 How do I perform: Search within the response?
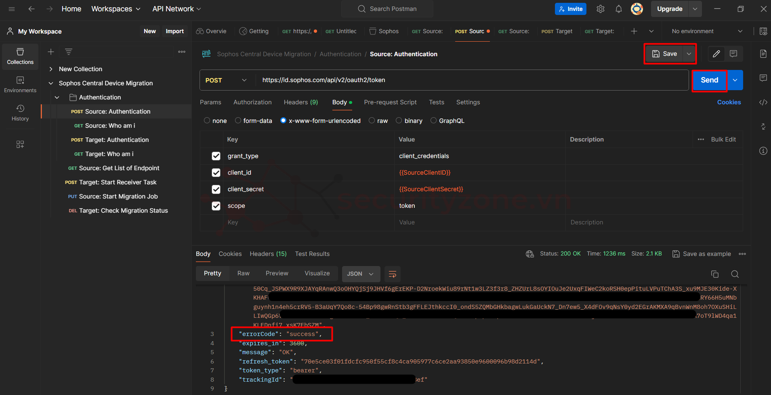click(735, 274)
